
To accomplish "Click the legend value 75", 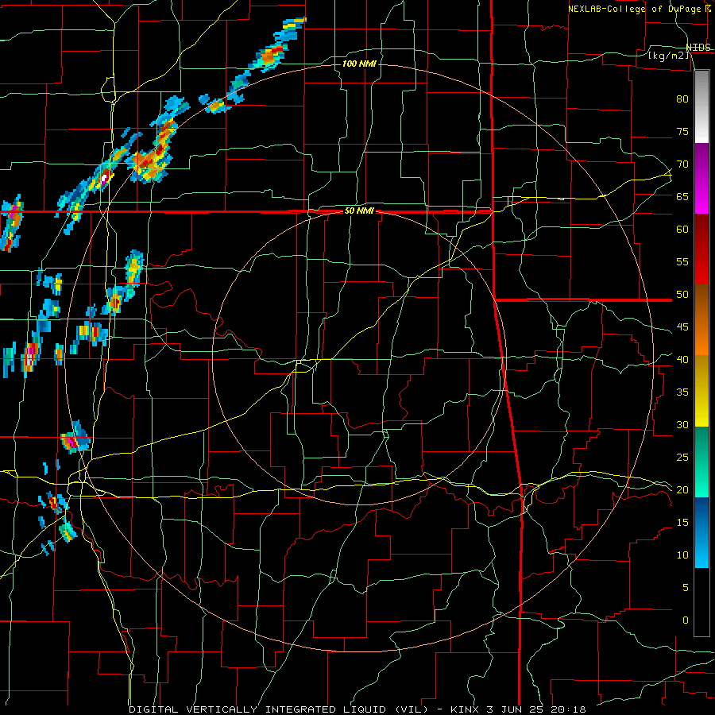I will pyautogui.click(x=682, y=131).
